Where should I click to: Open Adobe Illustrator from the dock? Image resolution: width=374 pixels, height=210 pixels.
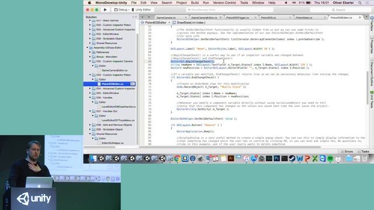[x=231, y=159]
